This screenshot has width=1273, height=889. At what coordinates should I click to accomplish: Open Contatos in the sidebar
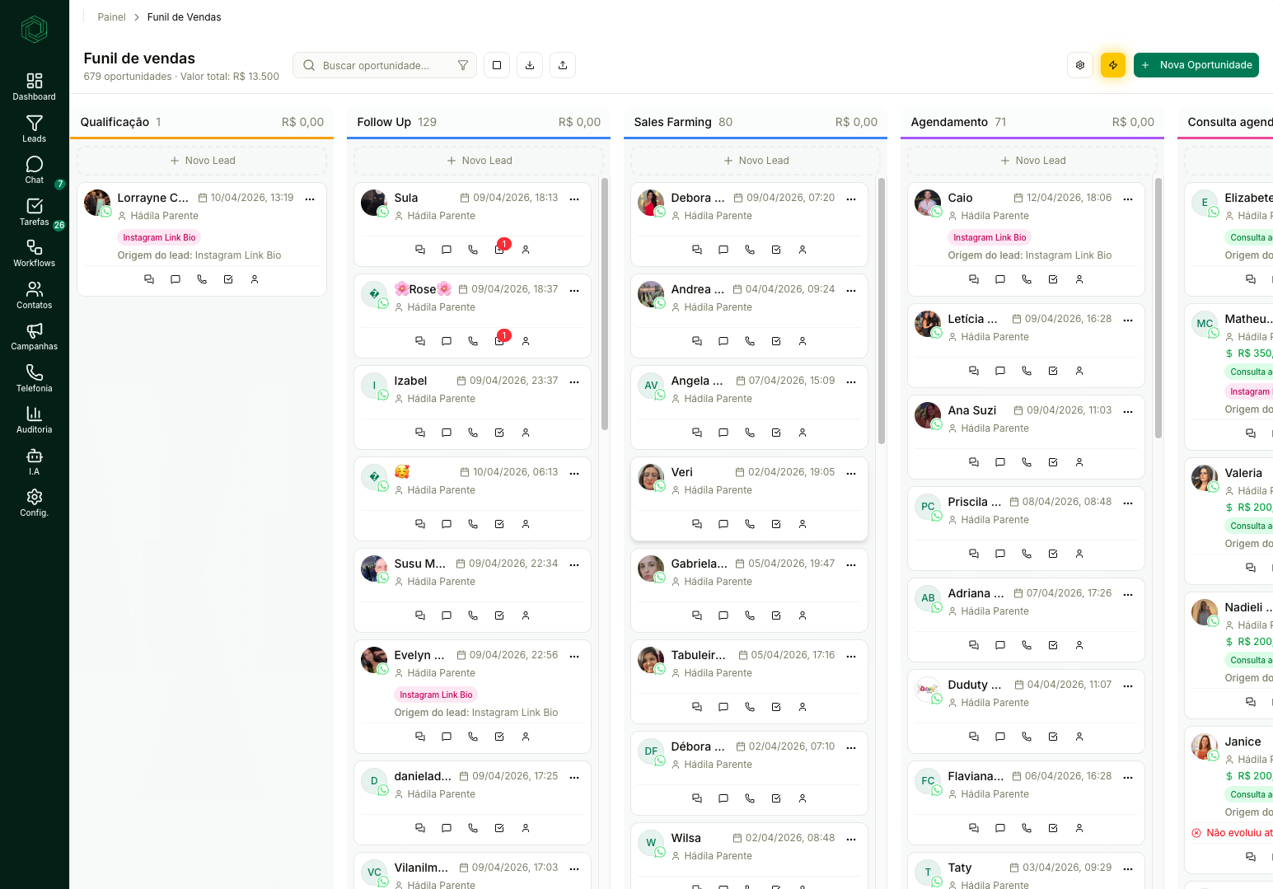(x=35, y=295)
